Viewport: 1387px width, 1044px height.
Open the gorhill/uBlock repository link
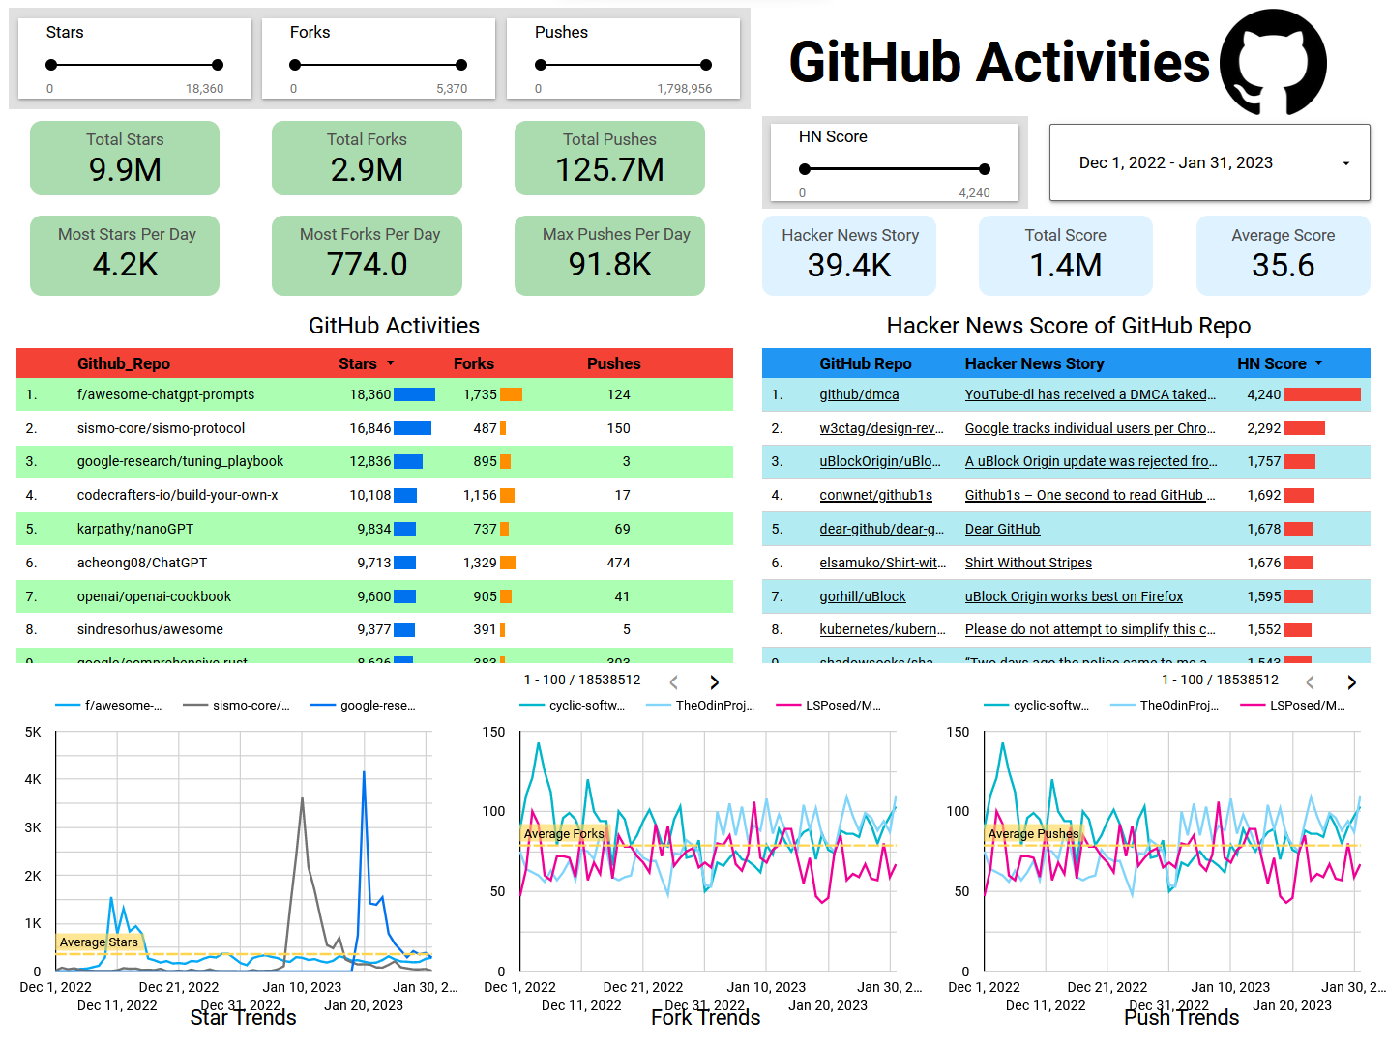(862, 596)
